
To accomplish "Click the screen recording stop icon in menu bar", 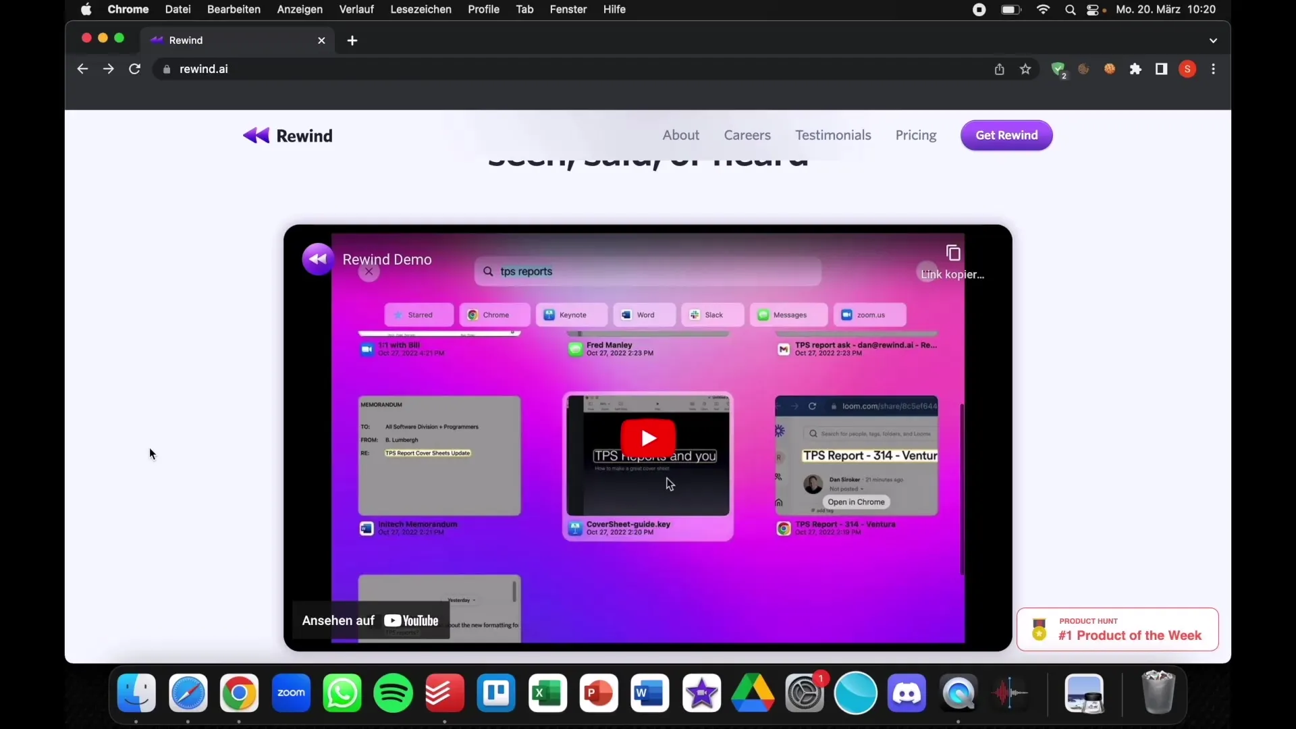I will (x=979, y=9).
